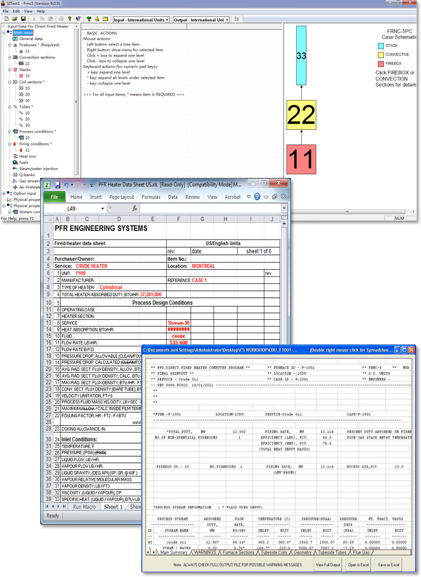Open the Input - International Units dropdown
The width and height of the screenshot is (421, 577).
coord(167,20)
